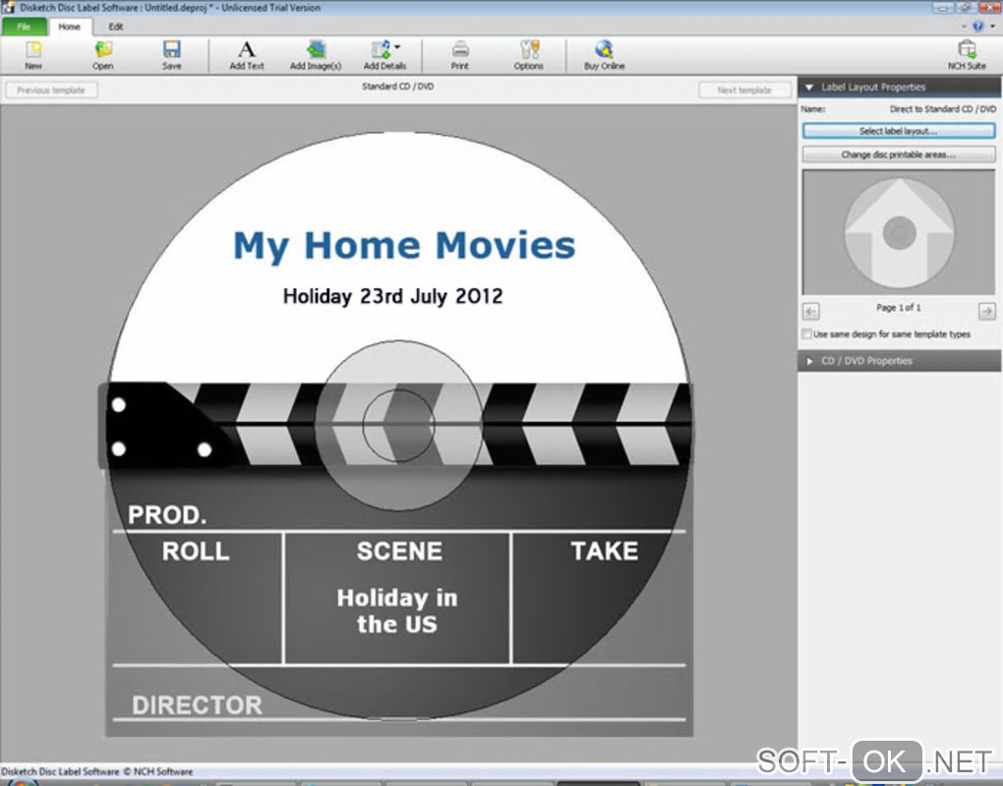
Task: Click the Print icon
Action: click(x=460, y=49)
